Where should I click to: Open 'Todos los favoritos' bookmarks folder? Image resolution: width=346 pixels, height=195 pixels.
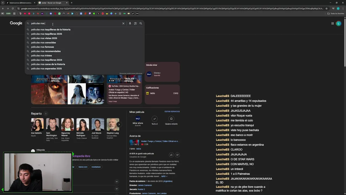(336, 14)
